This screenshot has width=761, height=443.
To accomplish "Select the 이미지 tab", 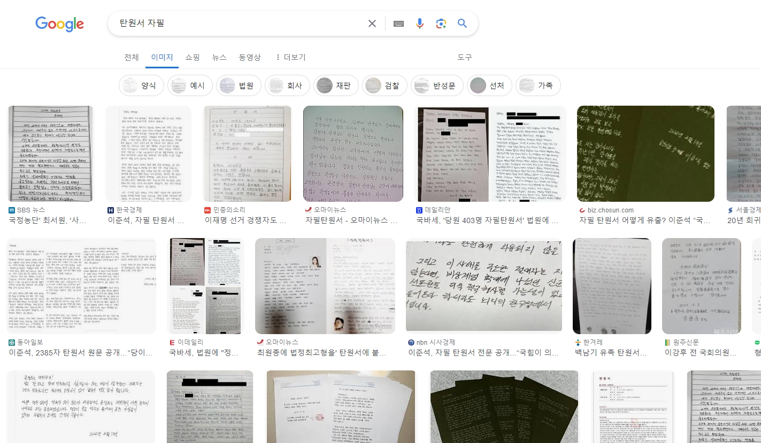I will pos(162,57).
